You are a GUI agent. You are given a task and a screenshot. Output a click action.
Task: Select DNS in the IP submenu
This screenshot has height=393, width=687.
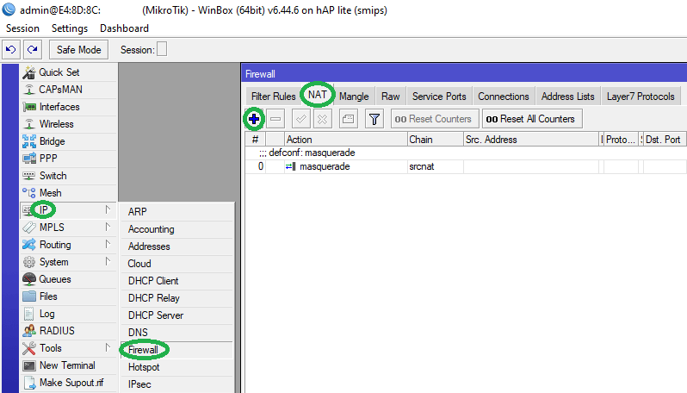(x=176, y=333)
